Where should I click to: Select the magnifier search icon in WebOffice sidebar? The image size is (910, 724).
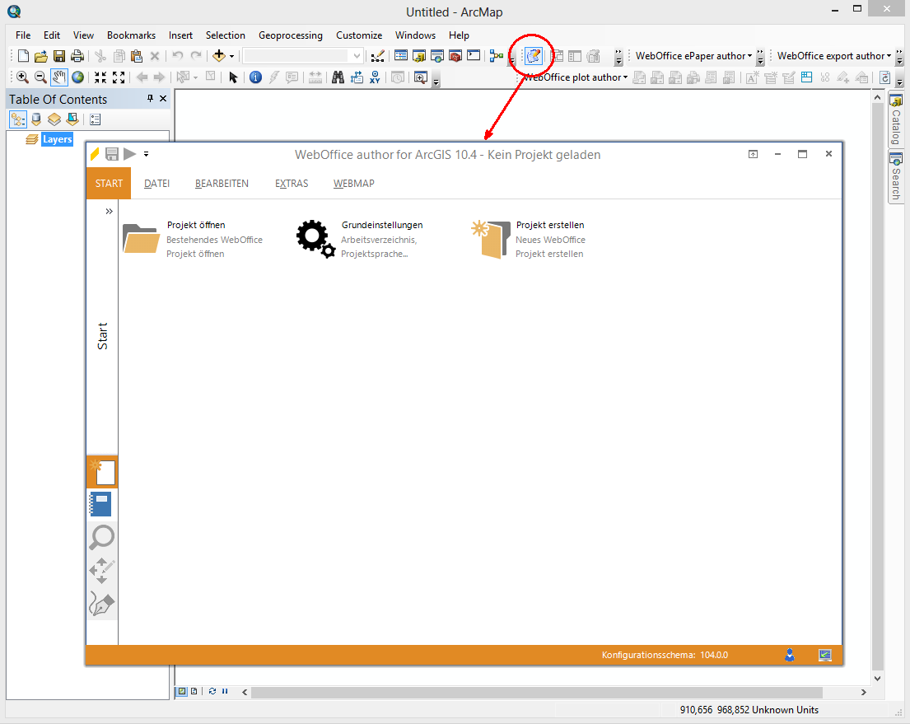pyautogui.click(x=101, y=537)
